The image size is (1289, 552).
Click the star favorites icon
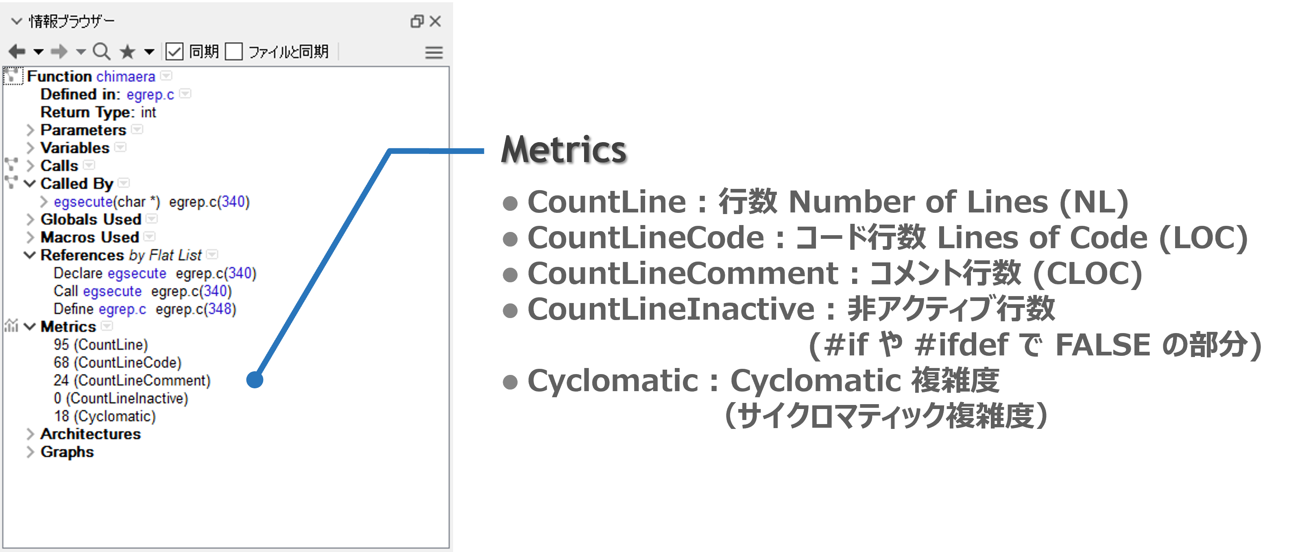click(128, 52)
